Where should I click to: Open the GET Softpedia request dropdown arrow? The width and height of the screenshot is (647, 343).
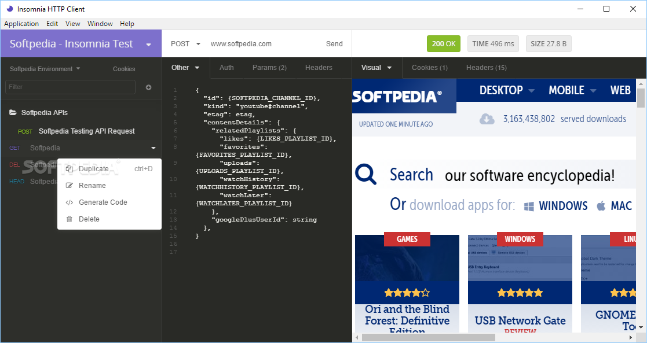(x=153, y=148)
